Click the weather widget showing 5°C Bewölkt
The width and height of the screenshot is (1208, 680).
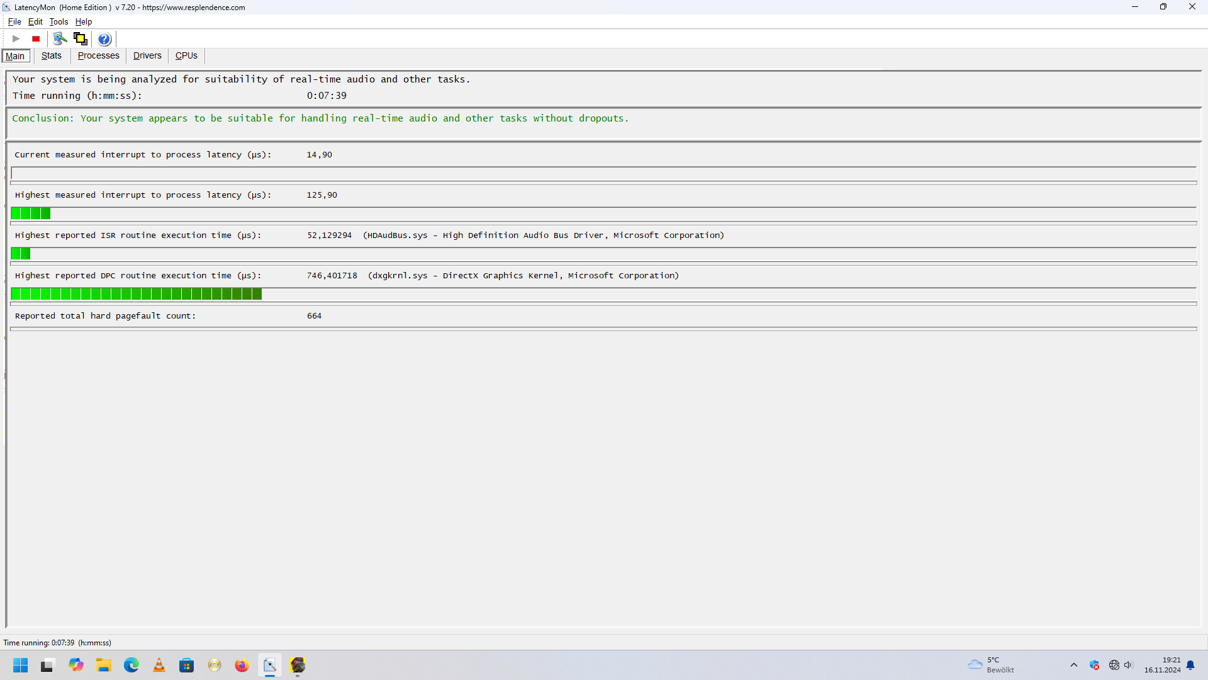(991, 666)
